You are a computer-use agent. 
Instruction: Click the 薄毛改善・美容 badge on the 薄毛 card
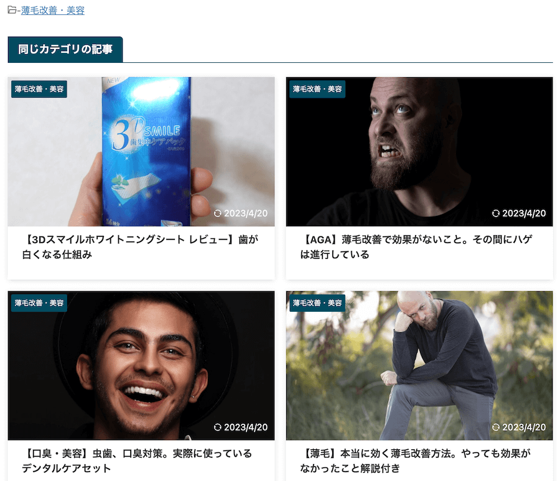pyautogui.click(x=317, y=303)
